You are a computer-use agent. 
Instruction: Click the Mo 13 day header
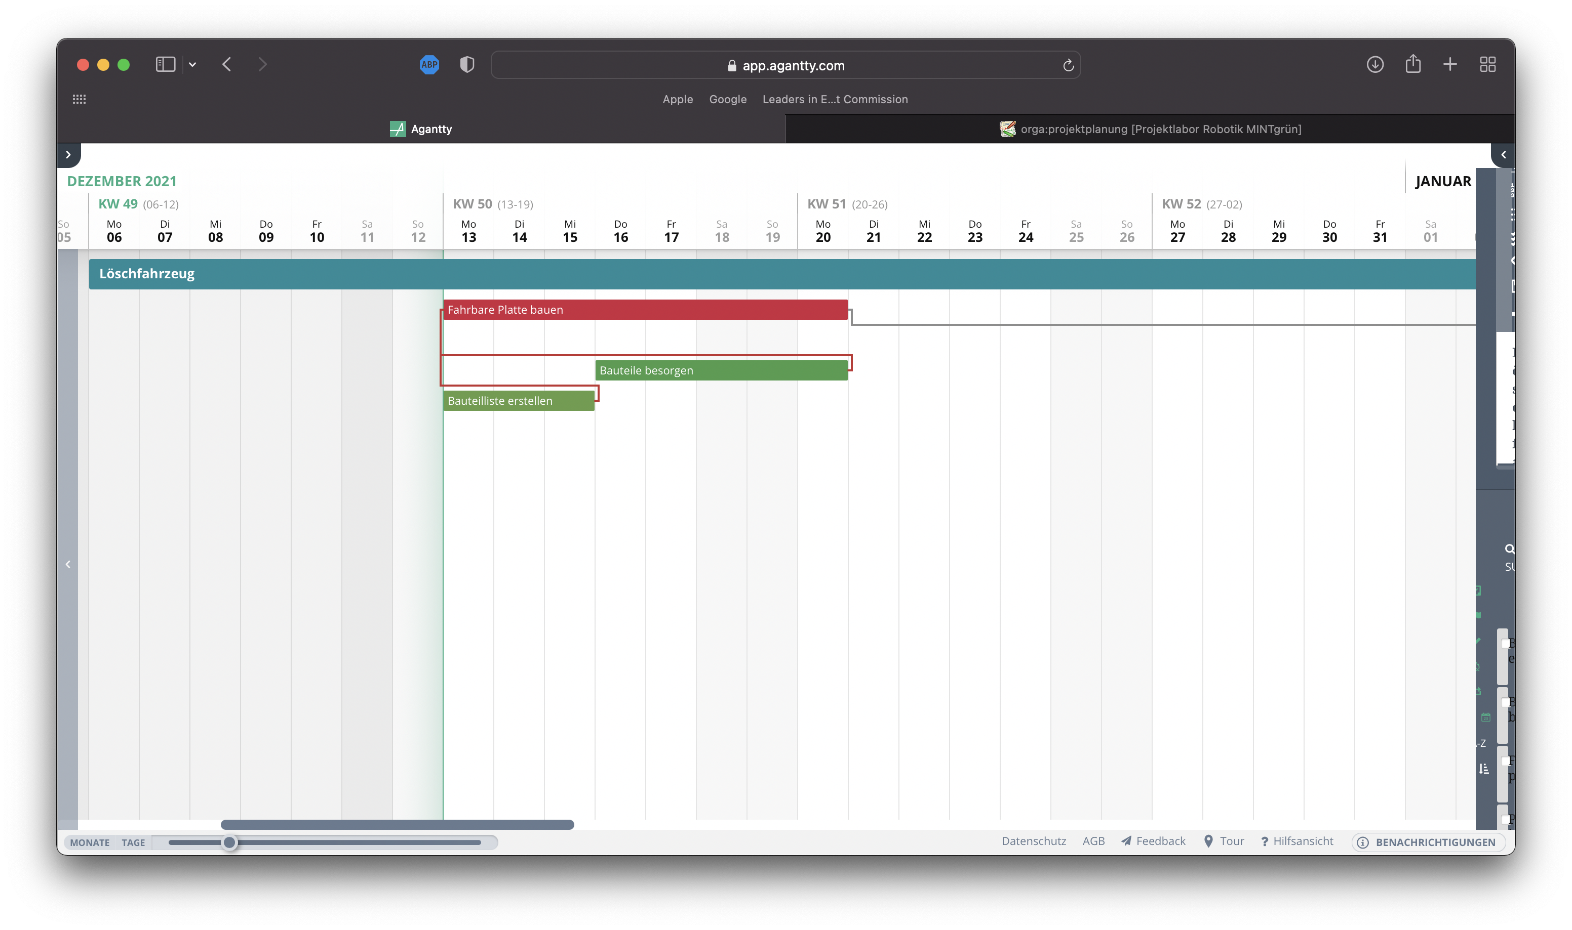click(x=468, y=231)
